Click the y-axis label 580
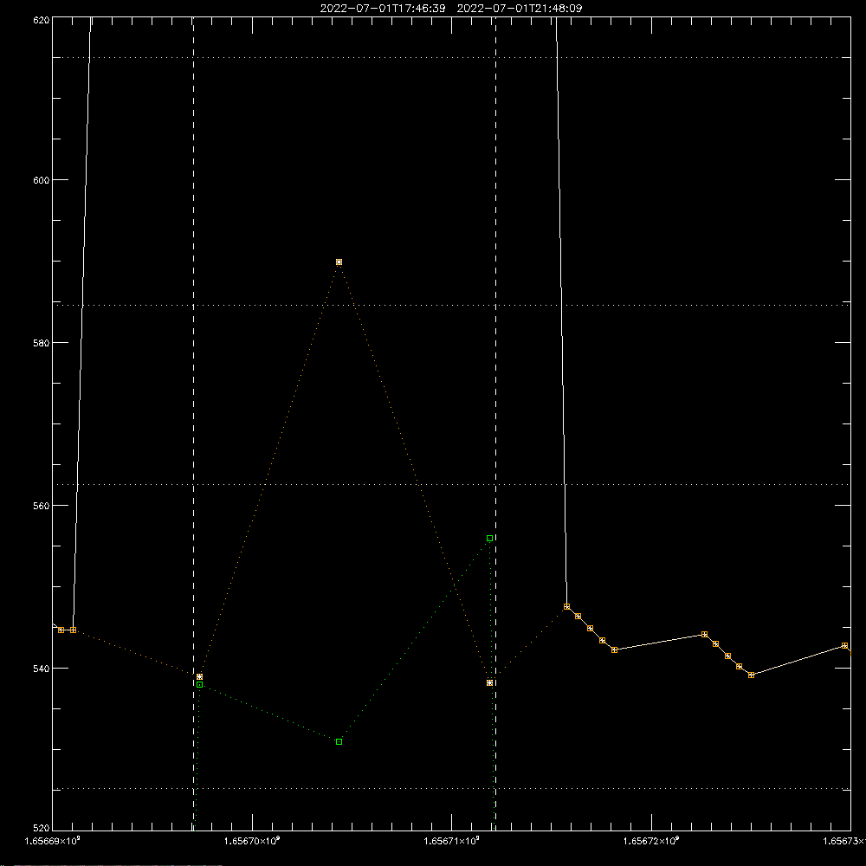This screenshot has width=866, height=866. [x=42, y=342]
